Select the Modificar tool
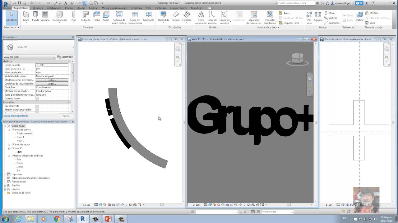 (x=12, y=17)
